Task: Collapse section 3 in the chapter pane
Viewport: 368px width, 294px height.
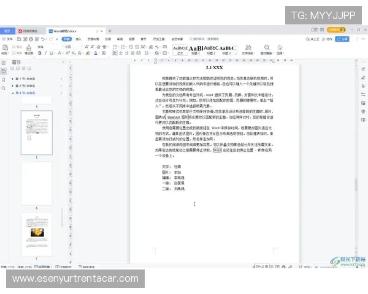Action: click(x=12, y=93)
